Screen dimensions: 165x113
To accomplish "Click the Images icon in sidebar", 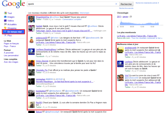I will pyautogui.click(x=5, y=17).
